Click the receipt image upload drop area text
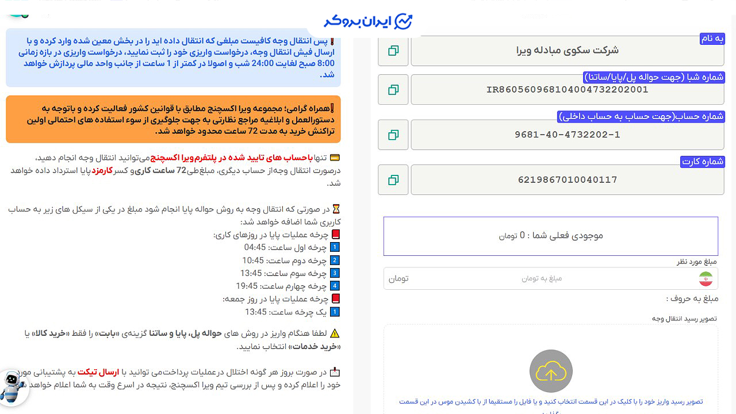This screenshot has height=414, width=736. [x=551, y=401]
